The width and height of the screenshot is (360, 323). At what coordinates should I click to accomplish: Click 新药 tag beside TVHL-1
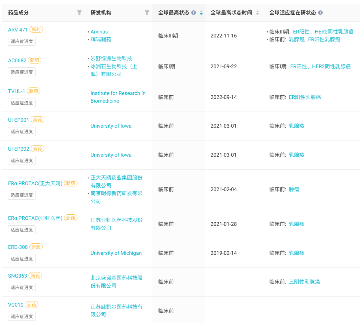tap(34, 91)
